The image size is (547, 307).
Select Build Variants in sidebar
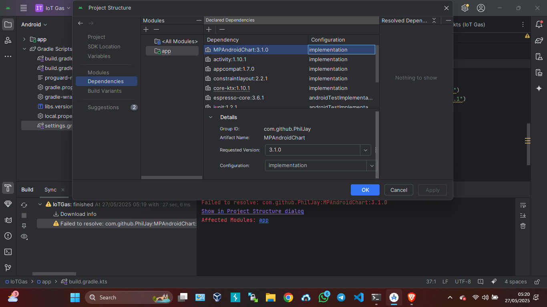[x=105, y=91]
